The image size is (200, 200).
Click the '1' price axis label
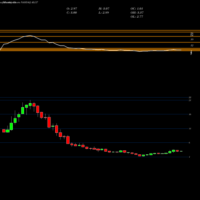190,157
